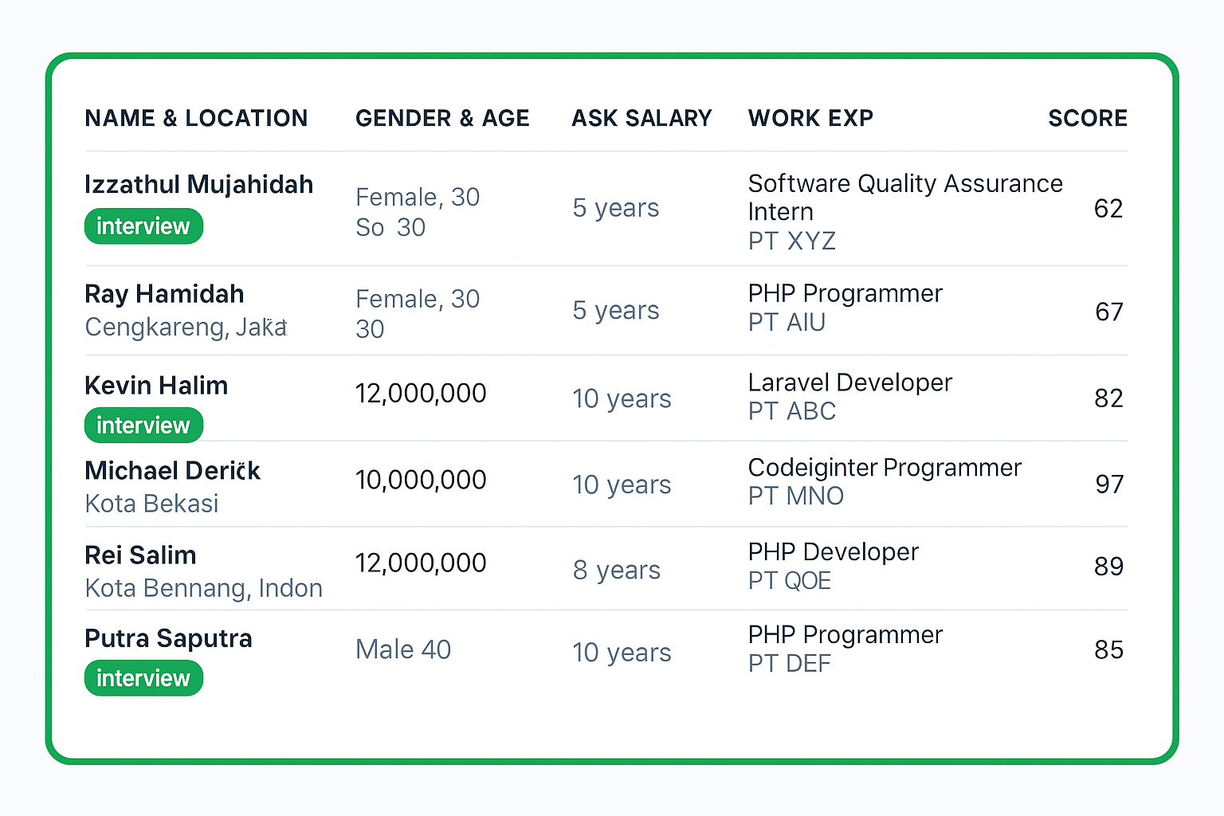Click Codeiginter Programmer work experience entry
Screen dimensions: 1224x816
(x=885, y=468)
